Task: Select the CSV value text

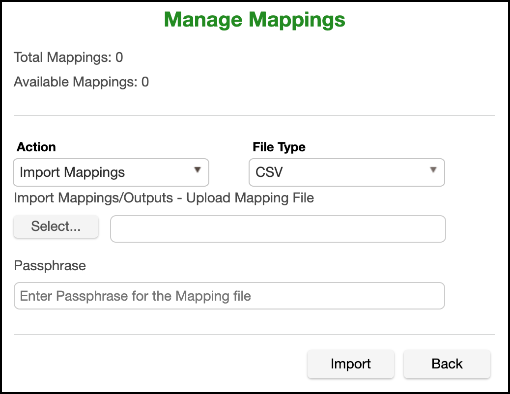Action: pos(269,172)
